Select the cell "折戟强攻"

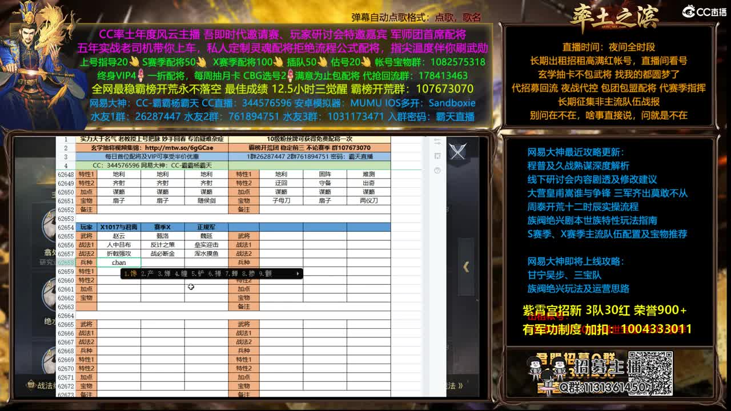tap(119, 253)
